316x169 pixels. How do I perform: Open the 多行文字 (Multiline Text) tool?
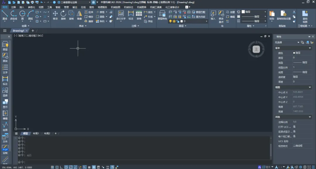[x=121, y=15]
